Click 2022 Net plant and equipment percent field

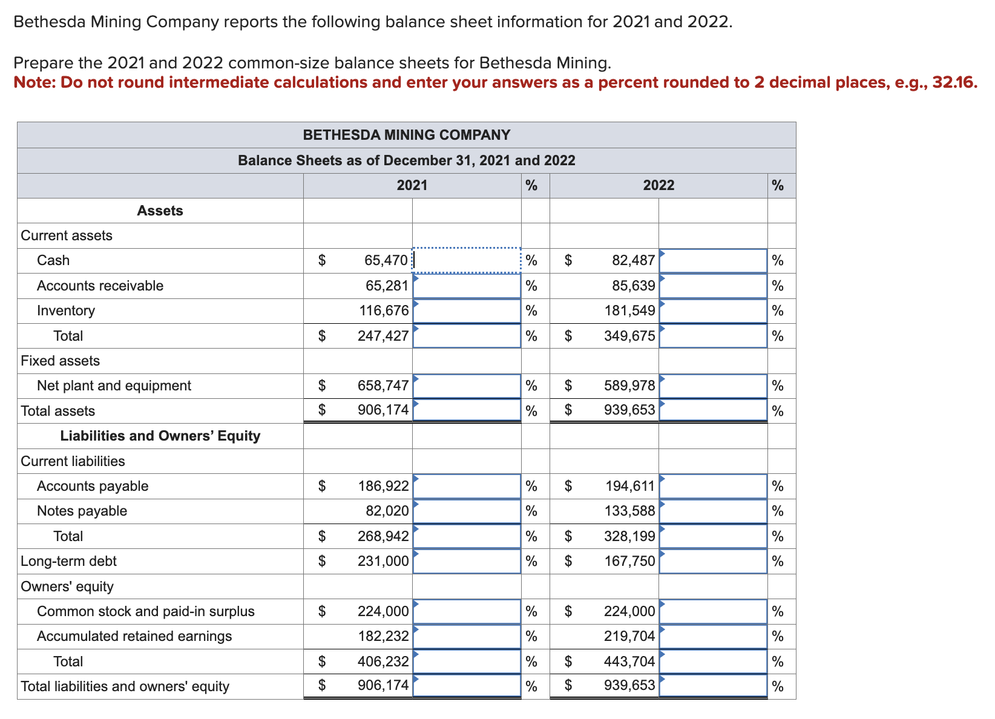point(713,386)
